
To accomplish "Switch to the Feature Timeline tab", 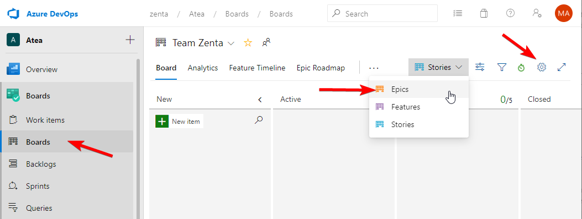I will tap(257, 68).
